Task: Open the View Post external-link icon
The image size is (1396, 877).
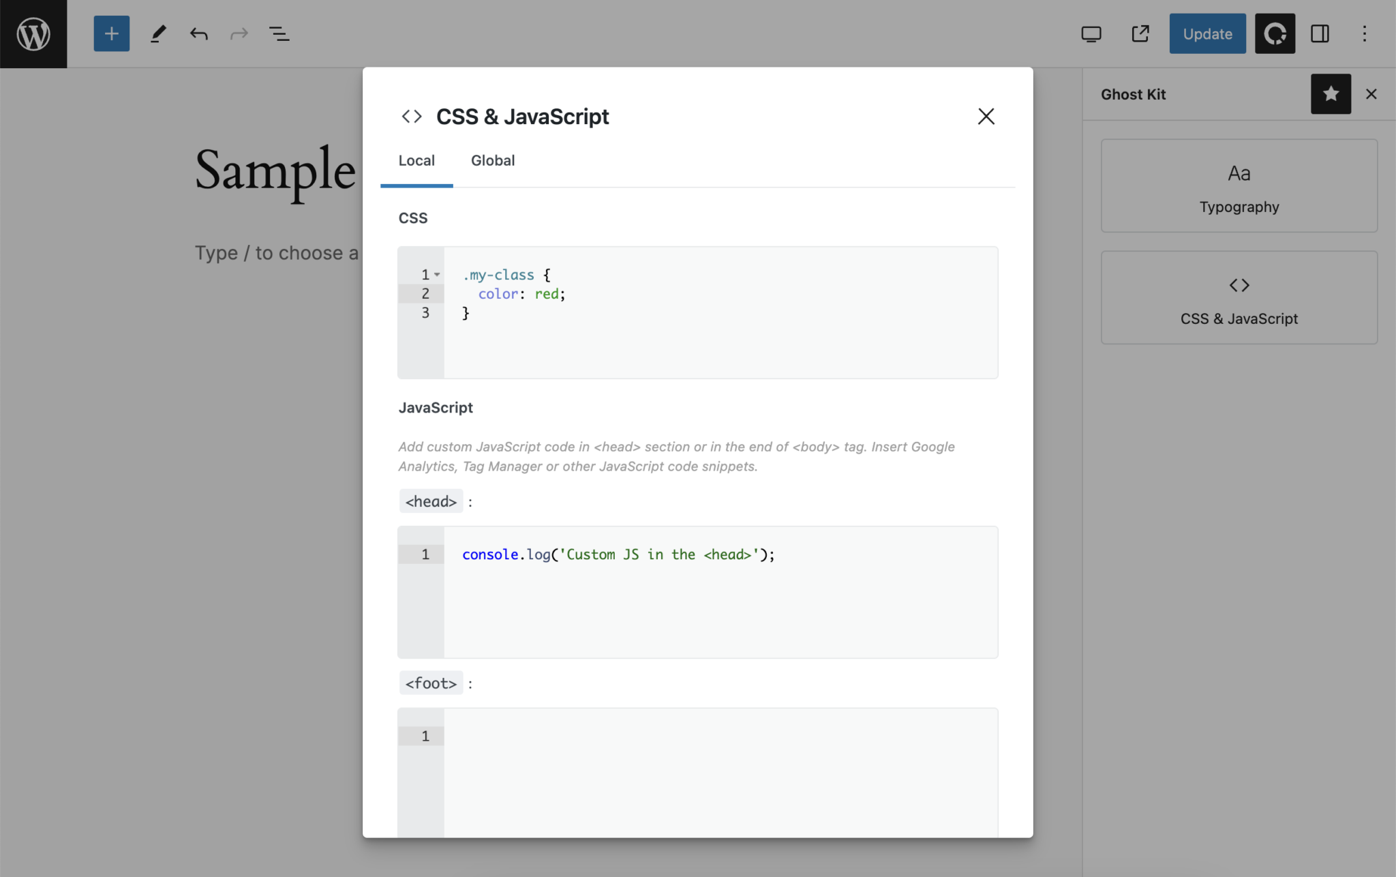Action: click(1140, 33)
